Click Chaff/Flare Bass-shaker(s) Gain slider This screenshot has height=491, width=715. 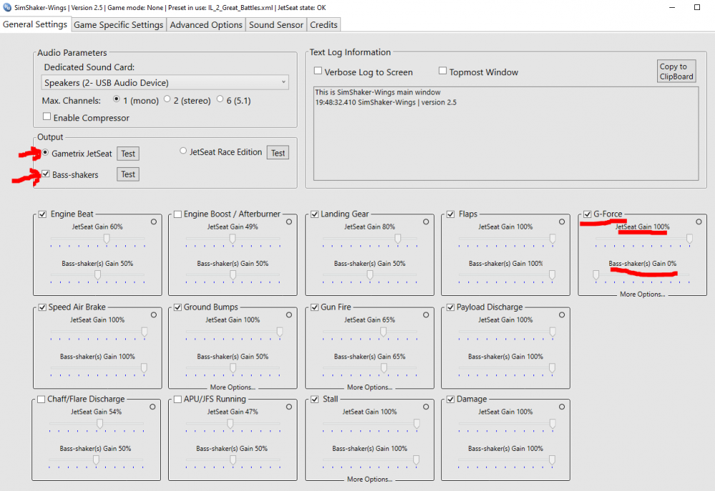click(96, 460)
